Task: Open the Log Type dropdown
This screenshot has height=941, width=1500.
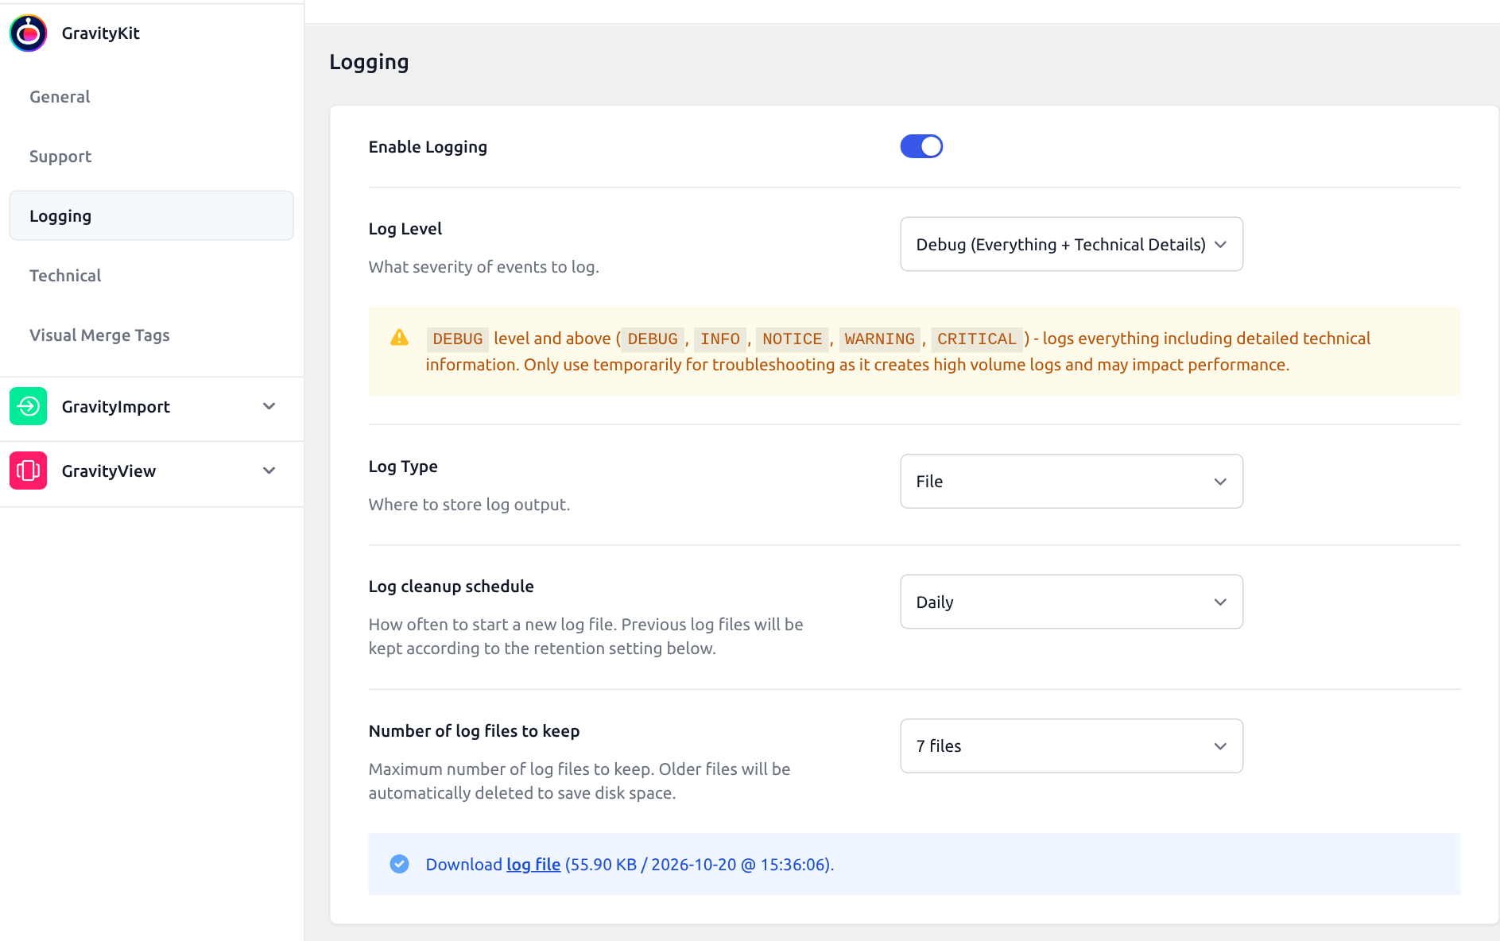Action: [x=1072, y=481]
